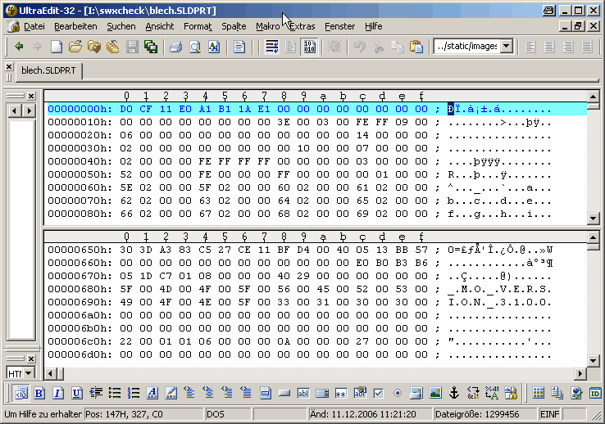Click the HTML Bold B icon
Screen dimensions: 605x424
[x=39, y=393]
